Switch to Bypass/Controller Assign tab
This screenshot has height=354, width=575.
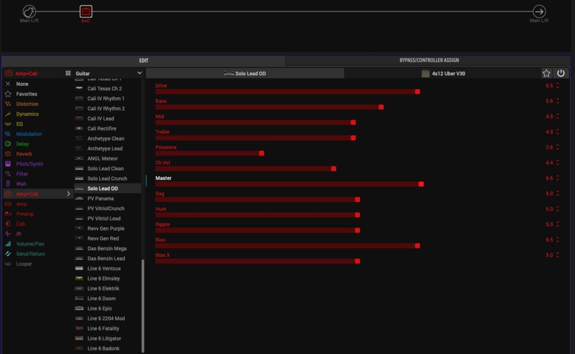[x=428, y=61]
